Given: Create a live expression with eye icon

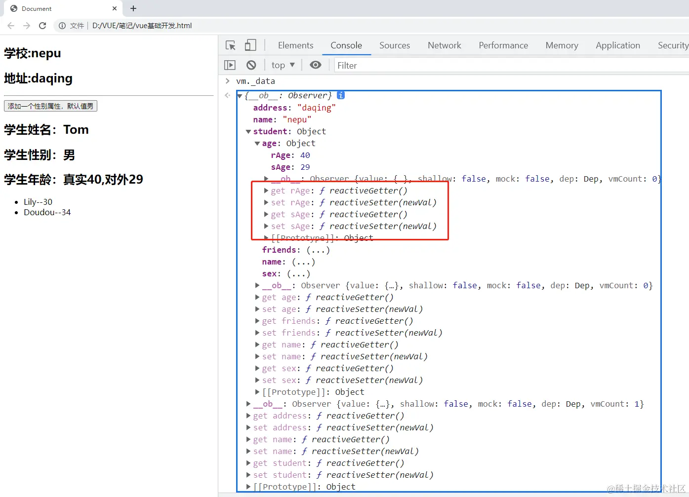Looking at the screenshot, I should point(316,65).
